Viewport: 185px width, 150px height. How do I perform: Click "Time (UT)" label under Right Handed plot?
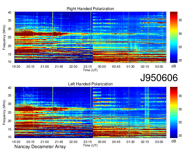[x=90, y=70]
